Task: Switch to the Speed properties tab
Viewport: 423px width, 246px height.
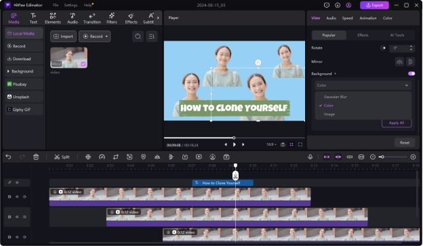Action: click(347, 18)
